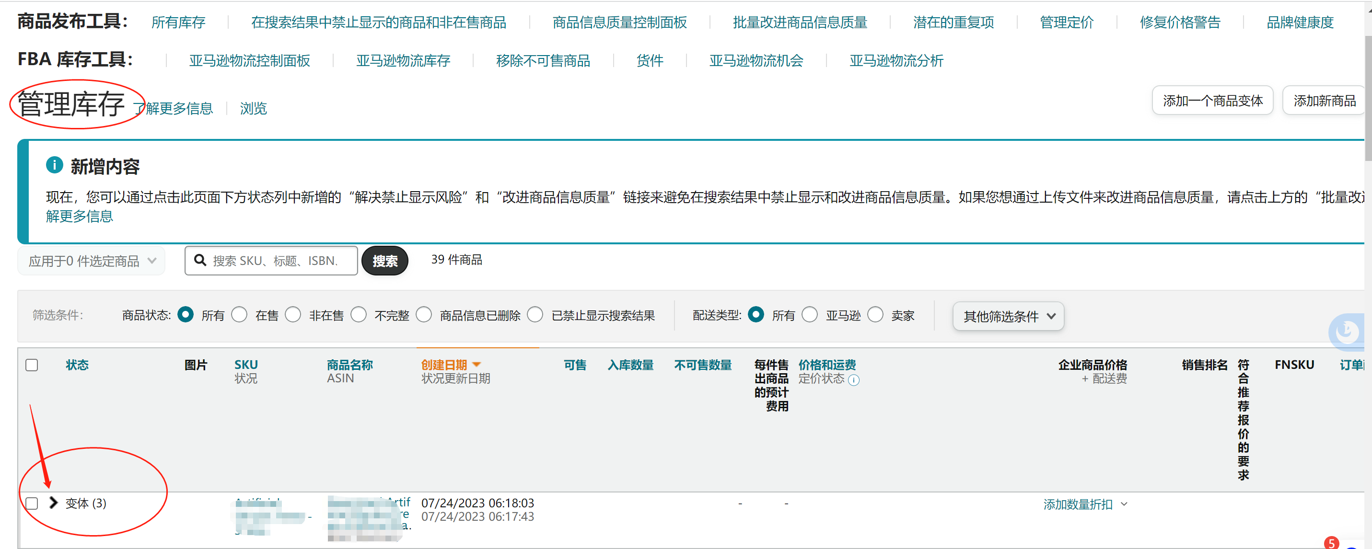Click 了解更多信息 beside 管理库存
The image size is (1372, 549).
173,109
